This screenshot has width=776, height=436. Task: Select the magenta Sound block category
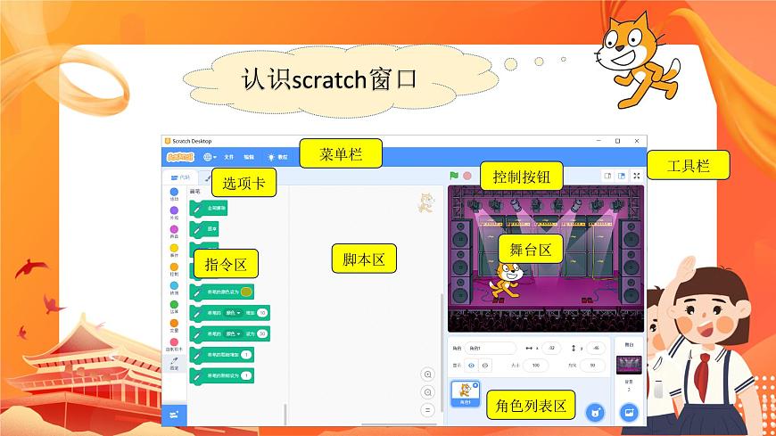pos(174,231)
